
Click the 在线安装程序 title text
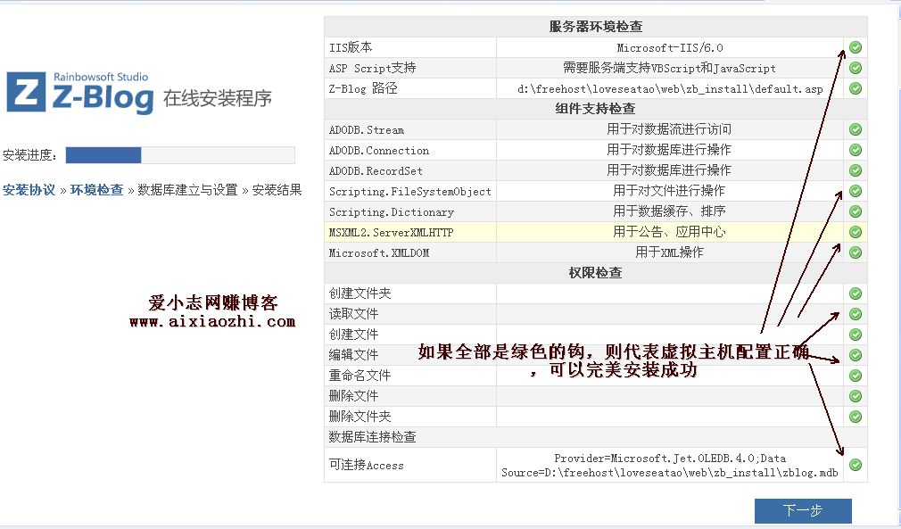pos(218,98)
